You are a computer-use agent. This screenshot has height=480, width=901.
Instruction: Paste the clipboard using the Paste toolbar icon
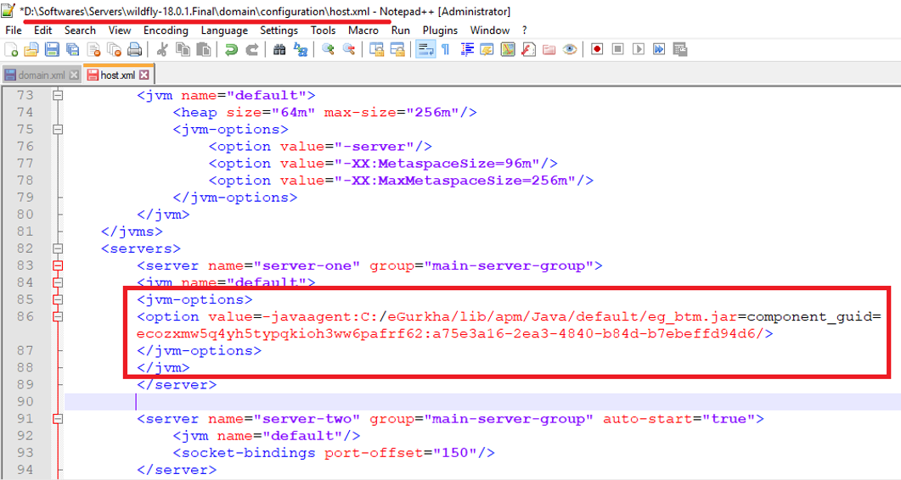tap(204, 49)
